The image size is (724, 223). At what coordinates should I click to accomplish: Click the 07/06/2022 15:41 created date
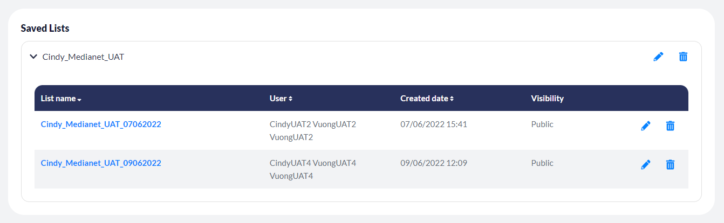click(x=433, y=124)
